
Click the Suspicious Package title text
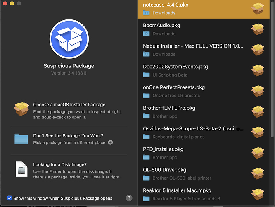tap(69, 66)
